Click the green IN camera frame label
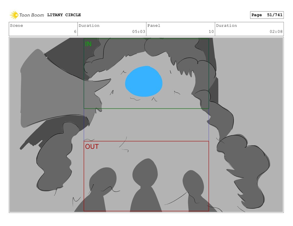The height and width of the screenshot is (226, 293). click(88, 44)
